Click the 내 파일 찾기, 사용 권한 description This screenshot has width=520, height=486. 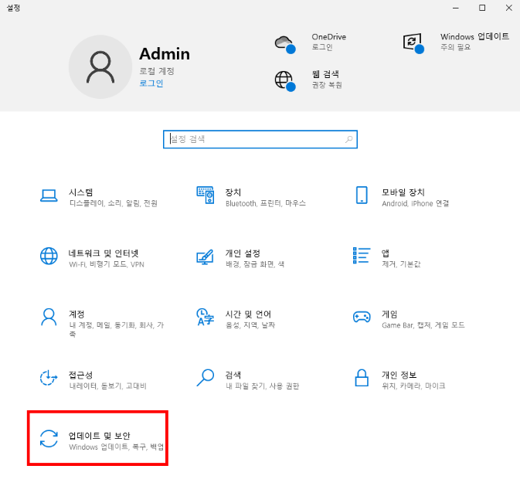click(263, 386)
